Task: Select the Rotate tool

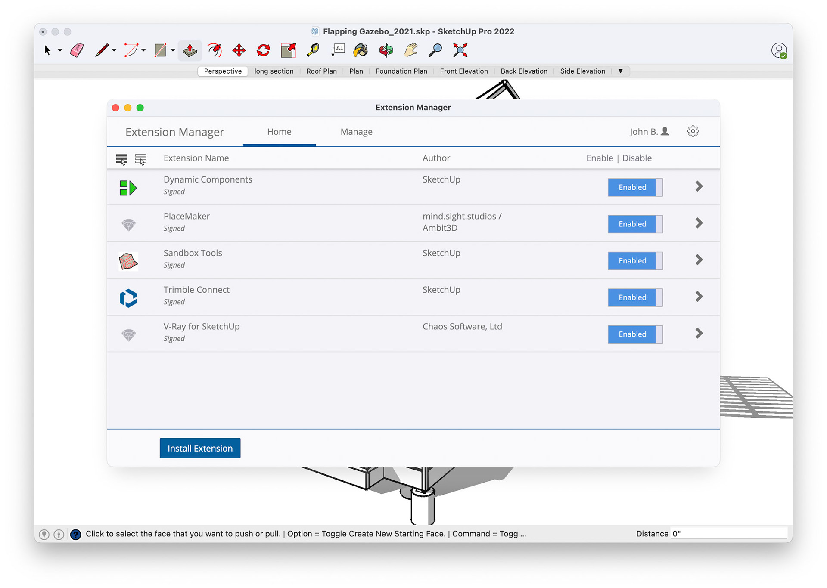Action: coord(264,50)
